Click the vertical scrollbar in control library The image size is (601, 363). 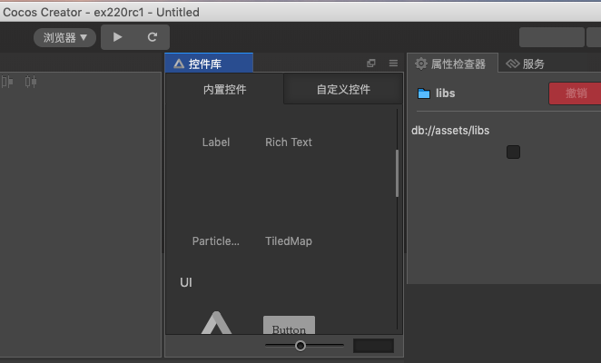397,172
